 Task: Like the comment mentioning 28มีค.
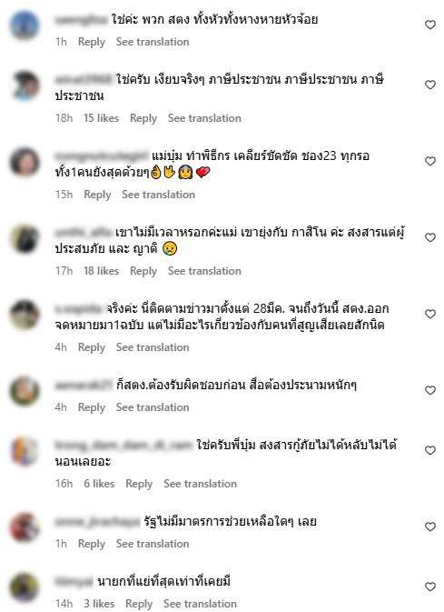[x=430, y=315]
